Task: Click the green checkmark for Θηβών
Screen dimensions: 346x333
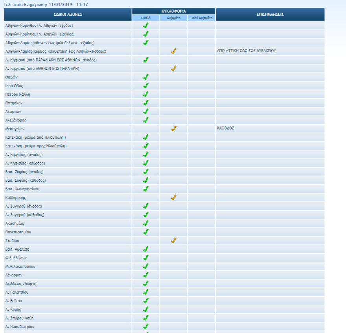Action: (145, 77)
